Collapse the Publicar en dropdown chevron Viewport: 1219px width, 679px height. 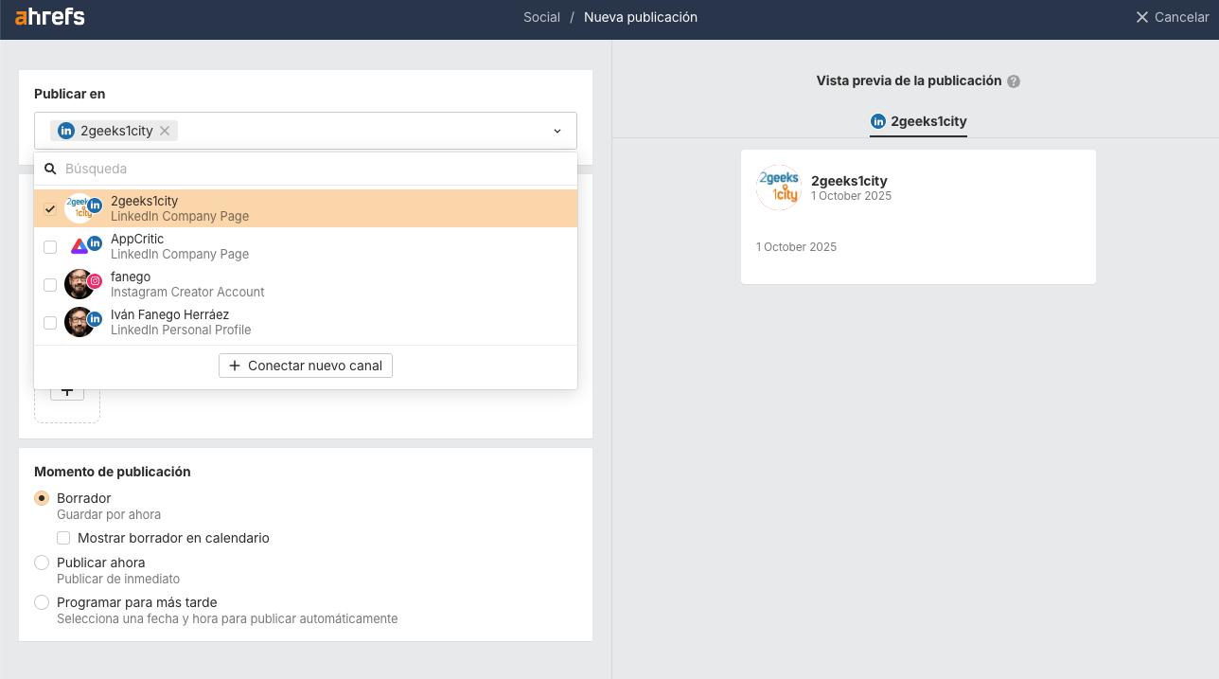point(557,131)
